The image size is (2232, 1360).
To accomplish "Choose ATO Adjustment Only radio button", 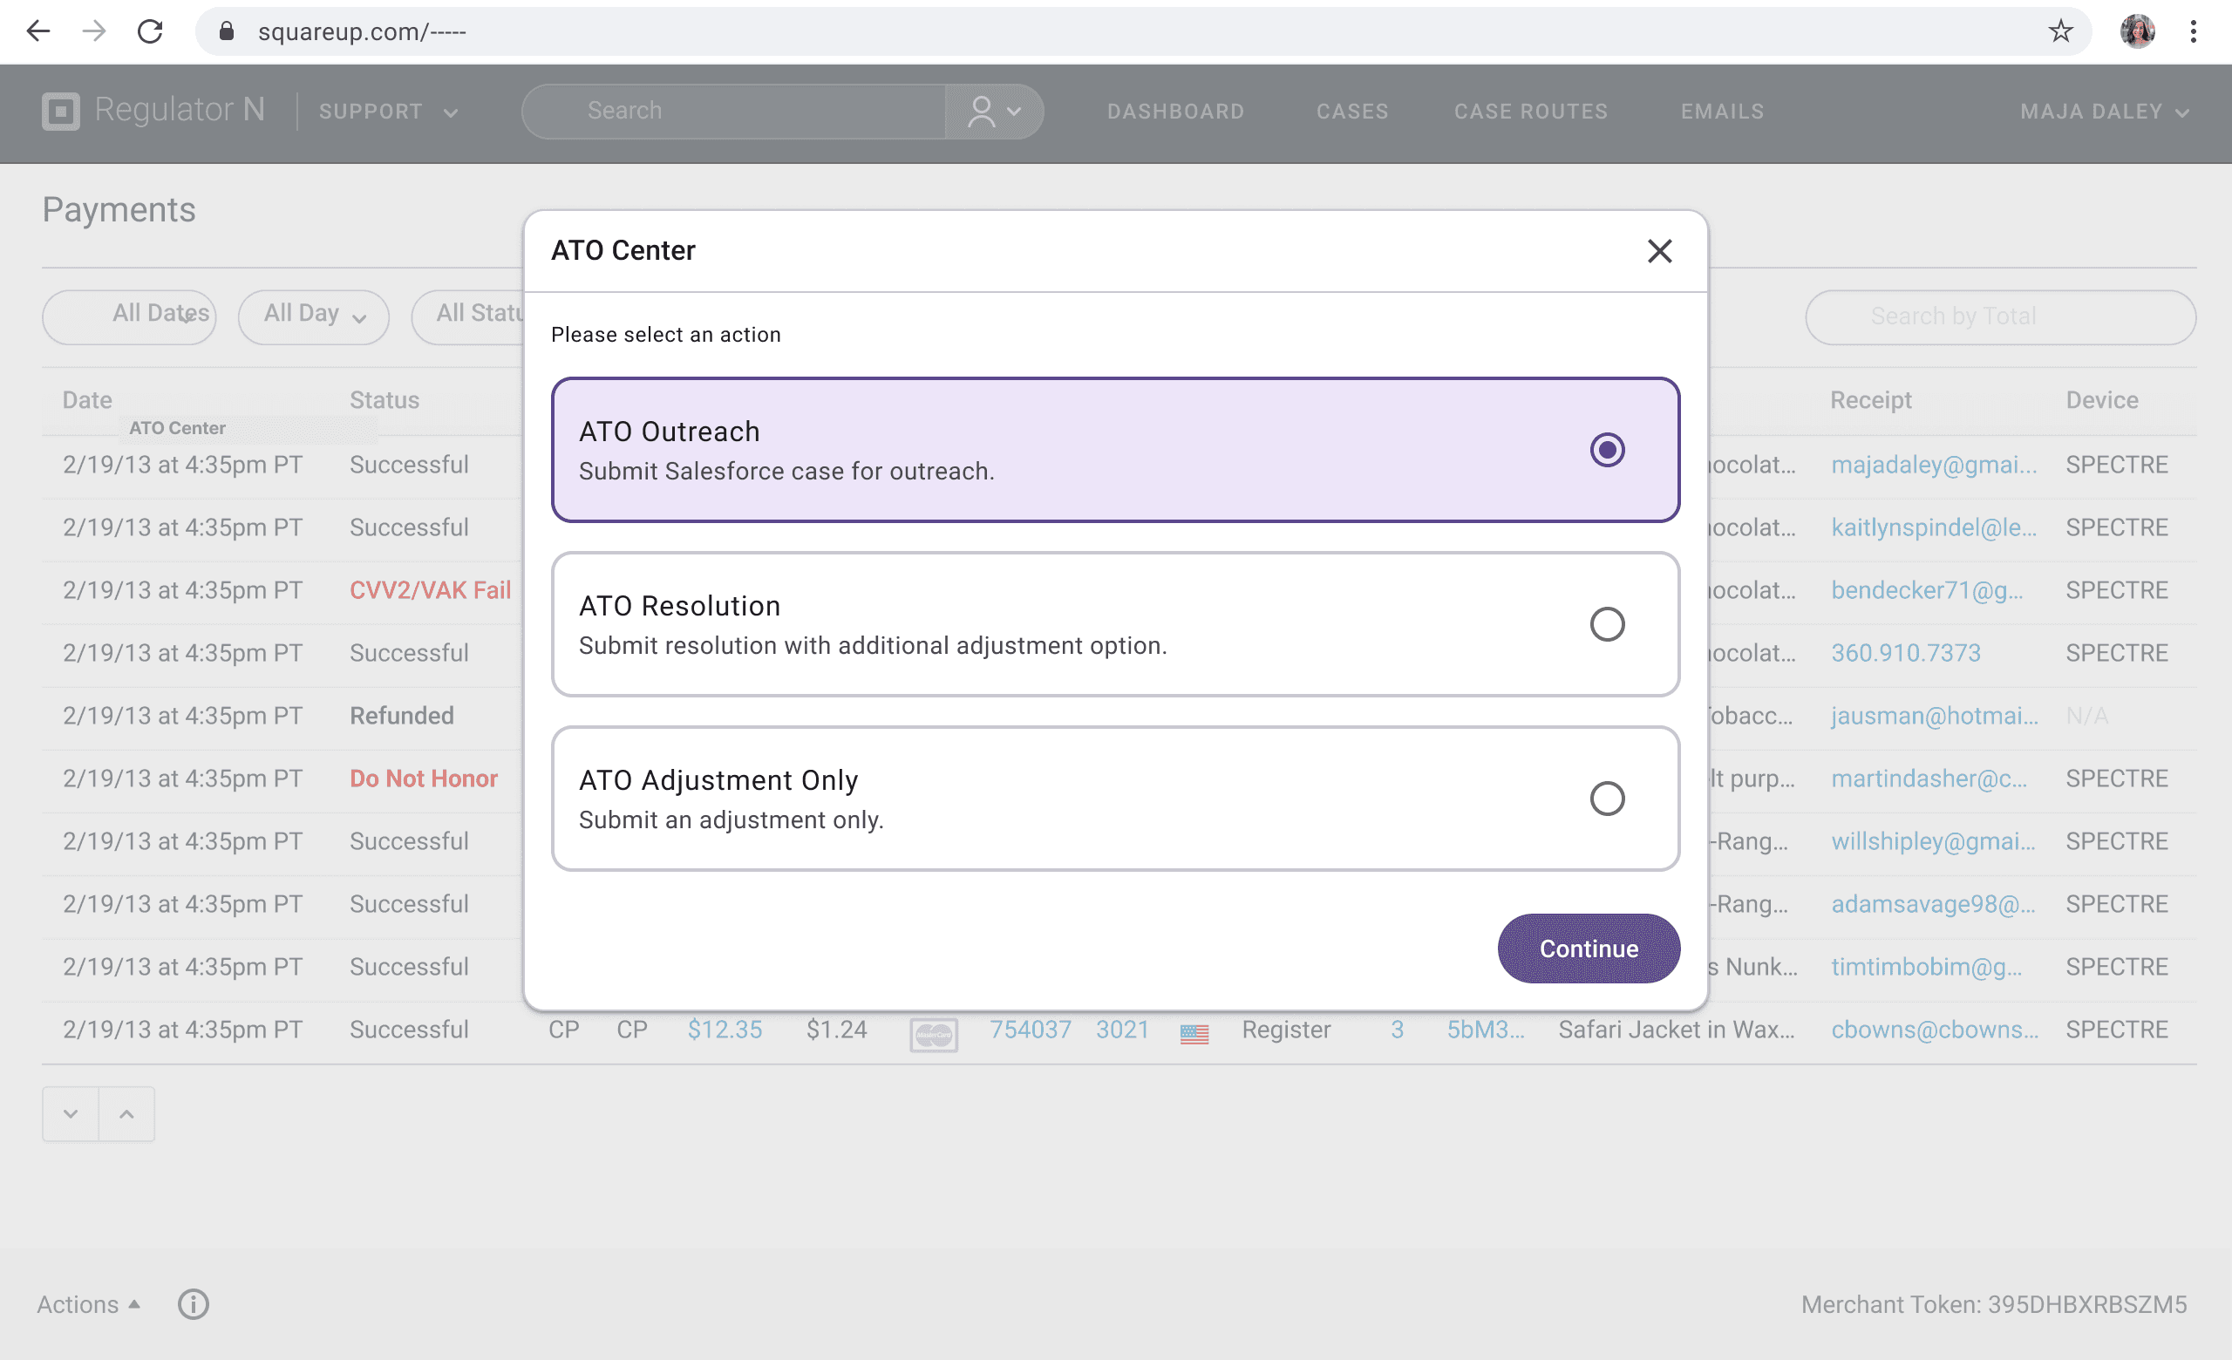I will (x=1607, y=799).
